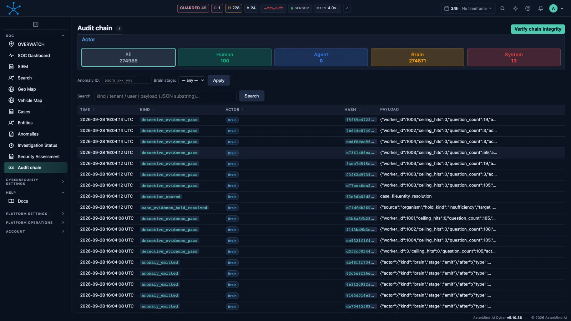Click payload case_file.entity_resolution
This screenshot has height=321, width=571.
coord(406,197)
